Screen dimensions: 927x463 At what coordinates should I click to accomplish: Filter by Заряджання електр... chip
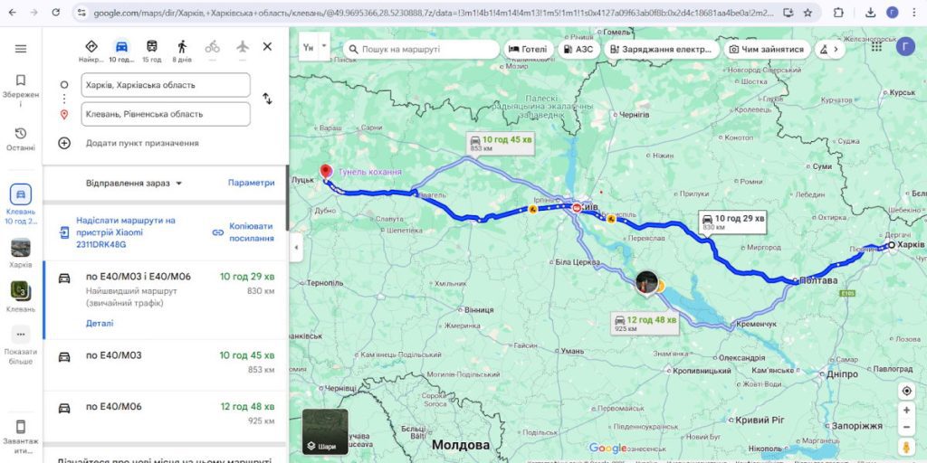click(x=662, y=50)
